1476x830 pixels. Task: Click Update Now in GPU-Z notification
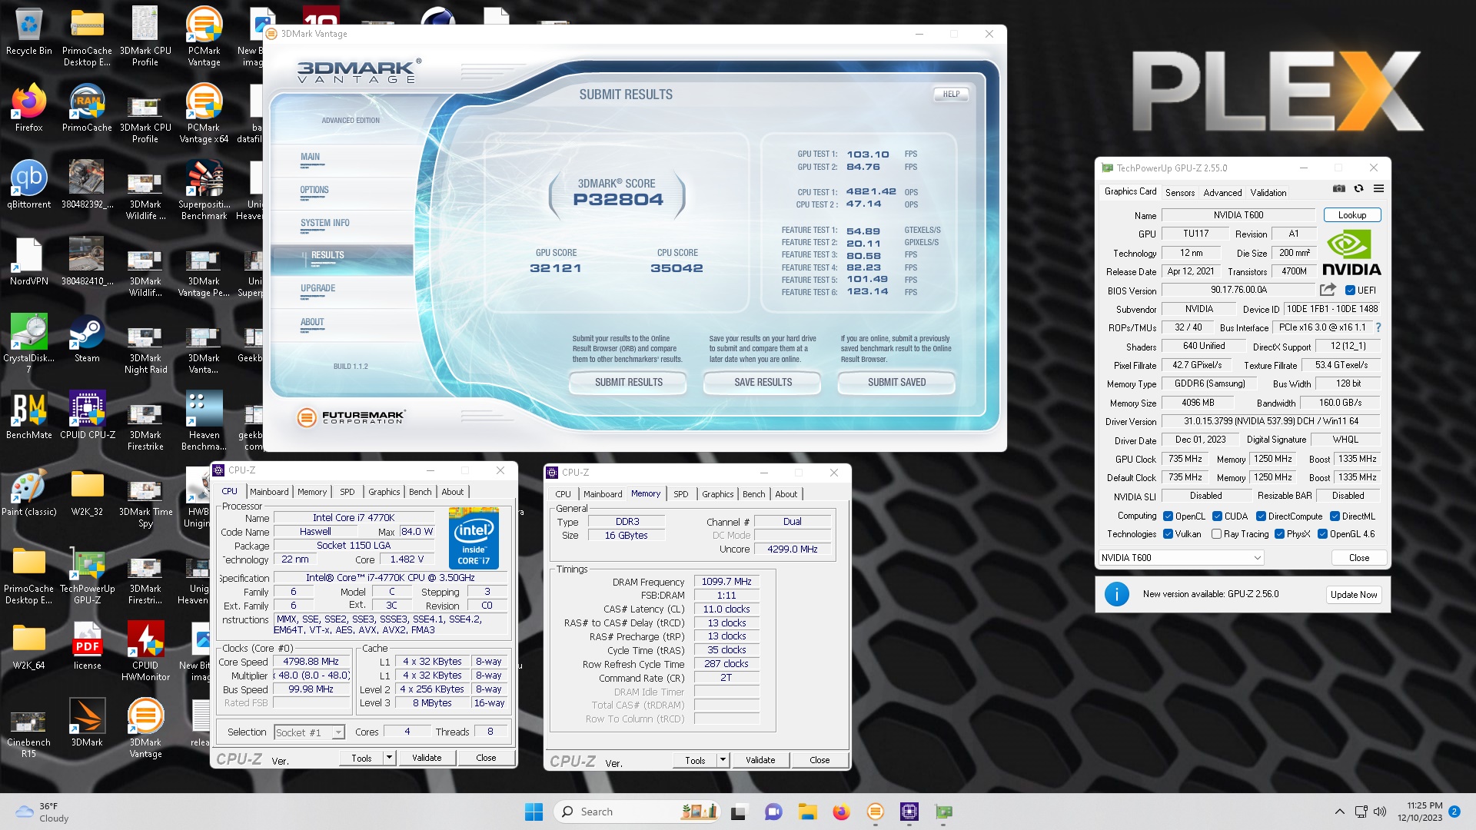tap(1354, 595)
